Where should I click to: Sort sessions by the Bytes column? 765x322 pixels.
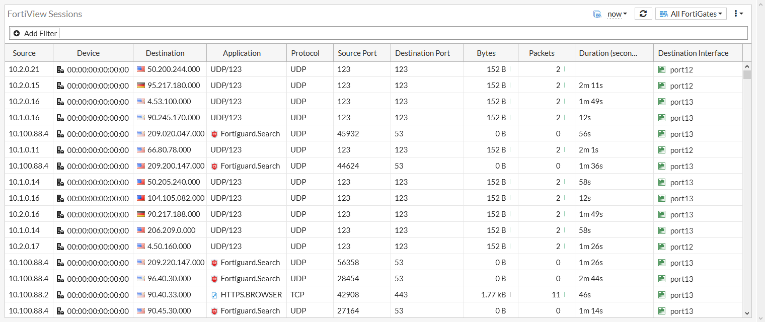point(485,52)
